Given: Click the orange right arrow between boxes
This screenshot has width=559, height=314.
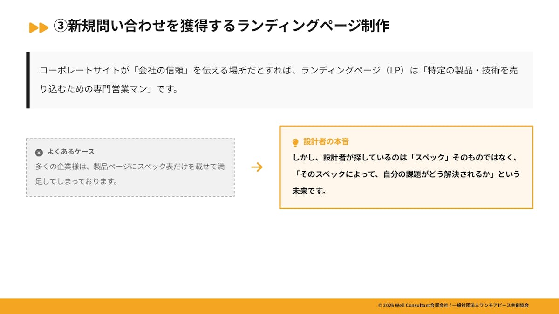Looking at the screenshot, I should point(257,167).
